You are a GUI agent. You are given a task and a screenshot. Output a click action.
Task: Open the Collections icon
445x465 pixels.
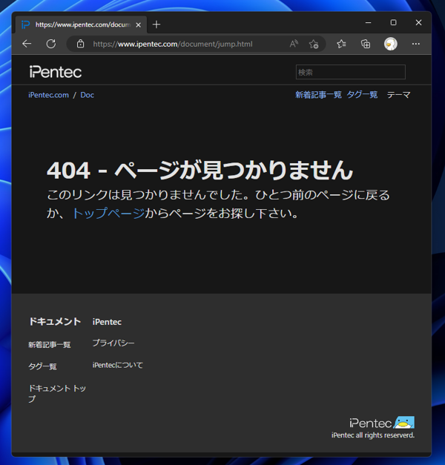click(366, 44)
